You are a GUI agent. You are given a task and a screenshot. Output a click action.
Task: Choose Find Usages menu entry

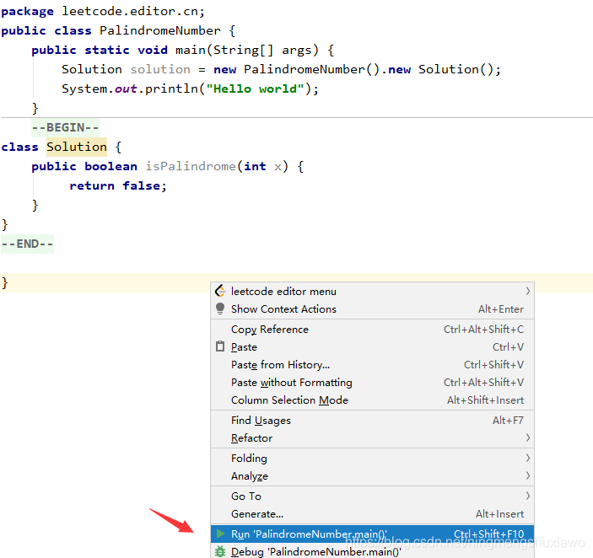pyautogui.click(x=261, y=421)
